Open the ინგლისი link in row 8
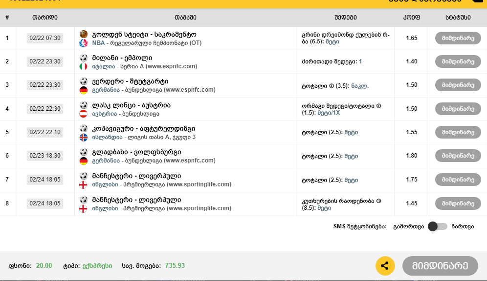487x281 pixels. click(105, 208)
